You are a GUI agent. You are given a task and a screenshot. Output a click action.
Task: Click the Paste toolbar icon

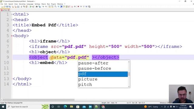[x=27, y=7]
